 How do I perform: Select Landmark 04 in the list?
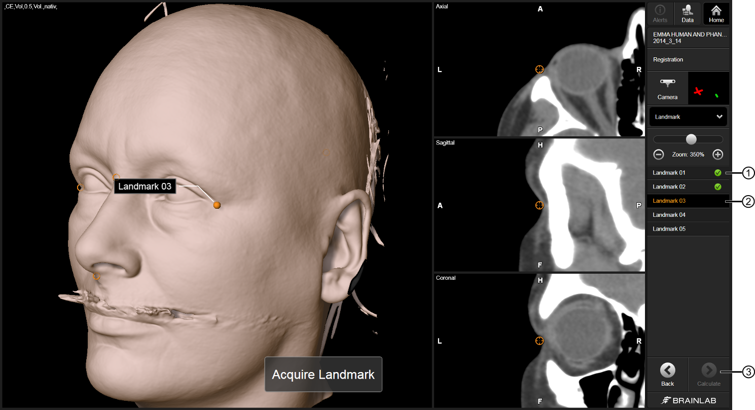(x=688, y=215)
